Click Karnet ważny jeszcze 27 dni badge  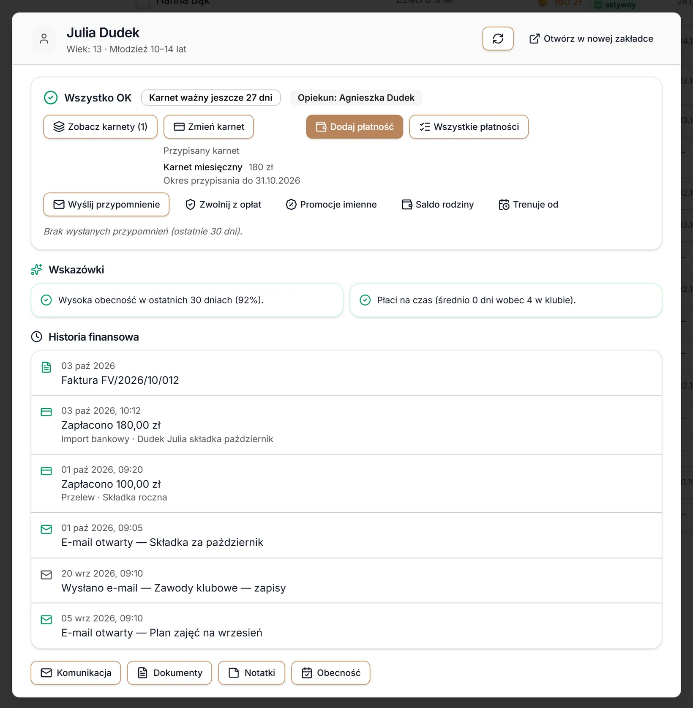210,98
